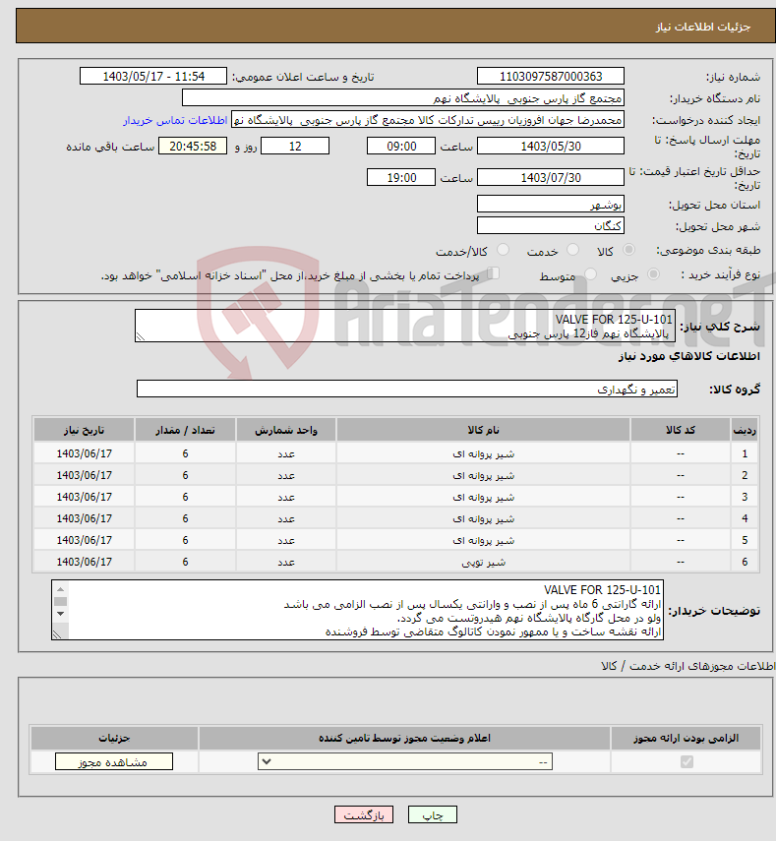Click scroll-down arrow in buyer notes box
Screen dimensions: 776x841
click(x=61, y=614)
